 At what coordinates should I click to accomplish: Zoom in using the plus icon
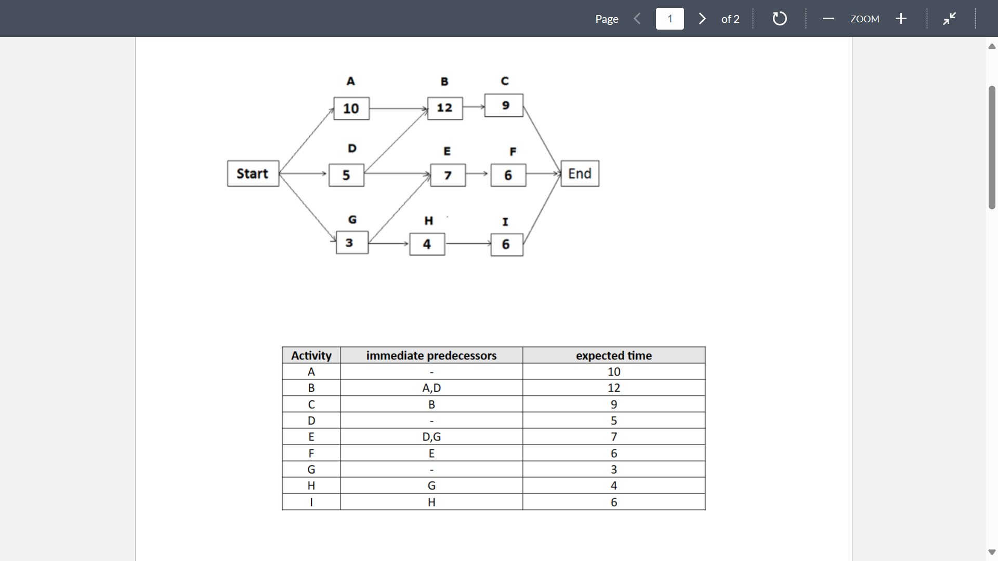click(901, 19)
